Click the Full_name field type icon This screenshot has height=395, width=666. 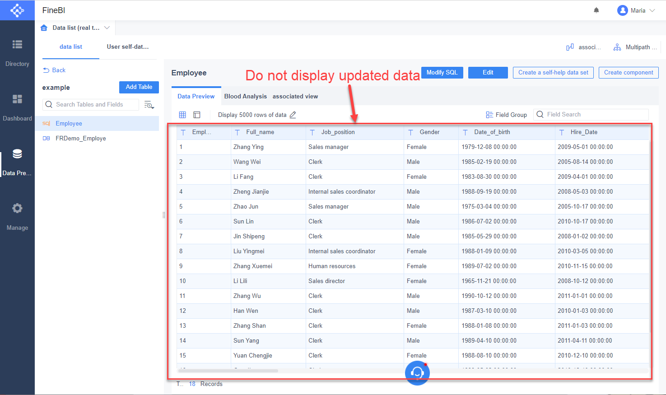click(x=238, y=132)
